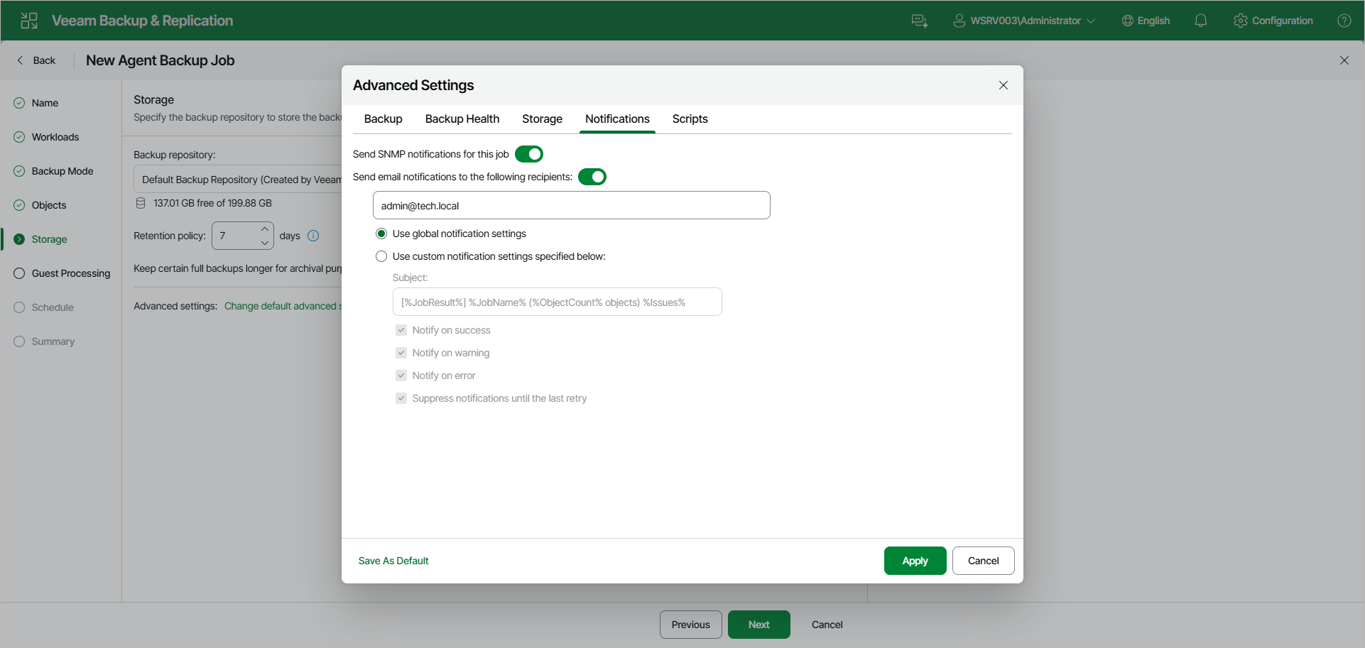The image size is (1365, 648).
Task: Select Use custom notification settings option
Action: pyautogui.click(x=381, y=256)
